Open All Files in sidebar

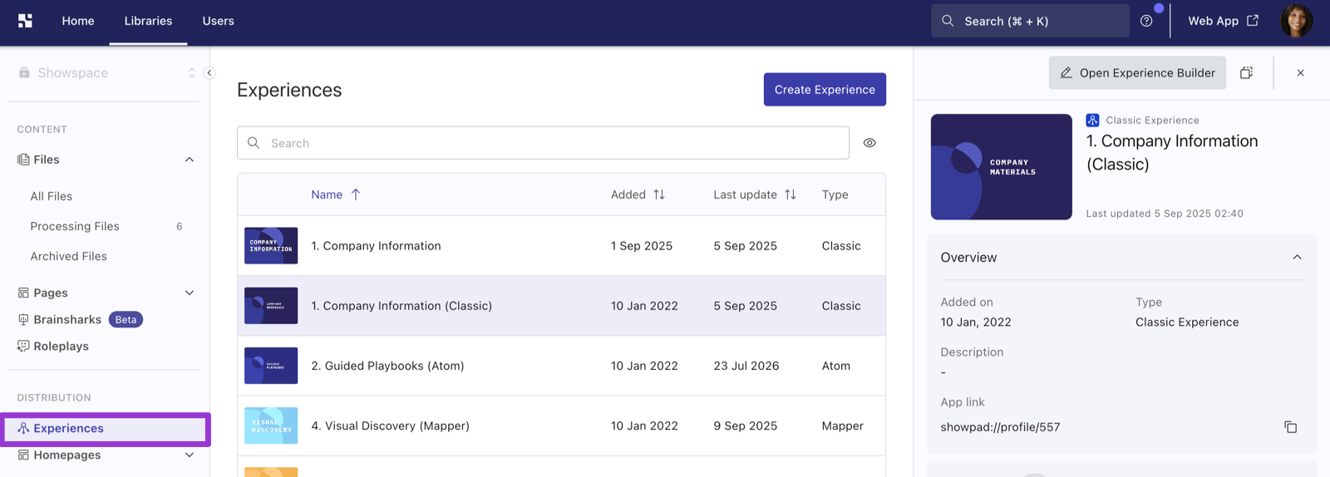(x=52, y=196)
